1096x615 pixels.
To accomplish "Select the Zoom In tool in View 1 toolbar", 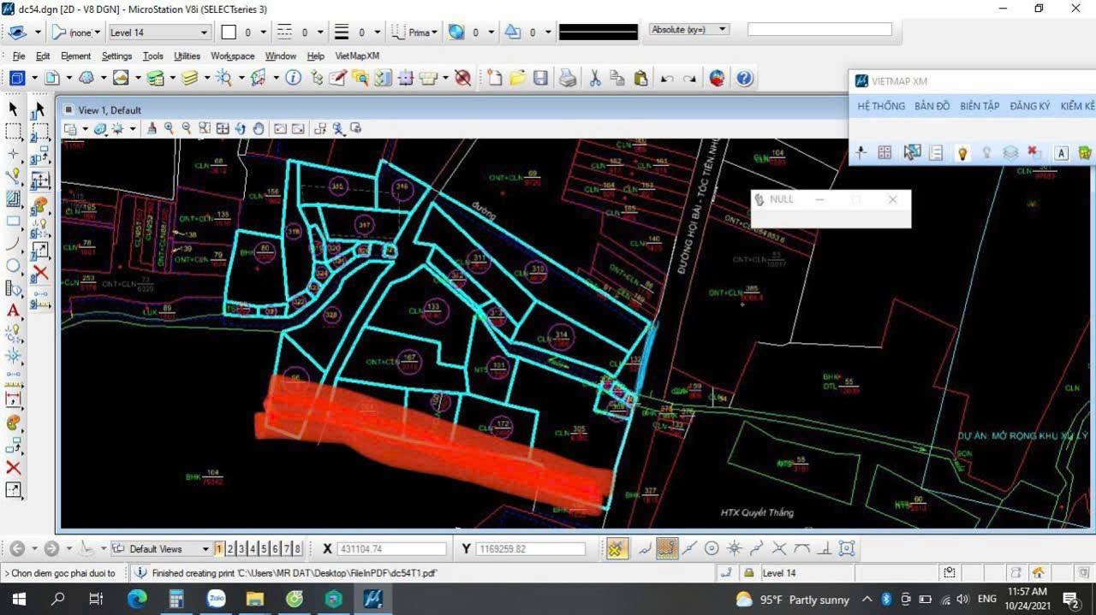I will (x=170, y=130).
